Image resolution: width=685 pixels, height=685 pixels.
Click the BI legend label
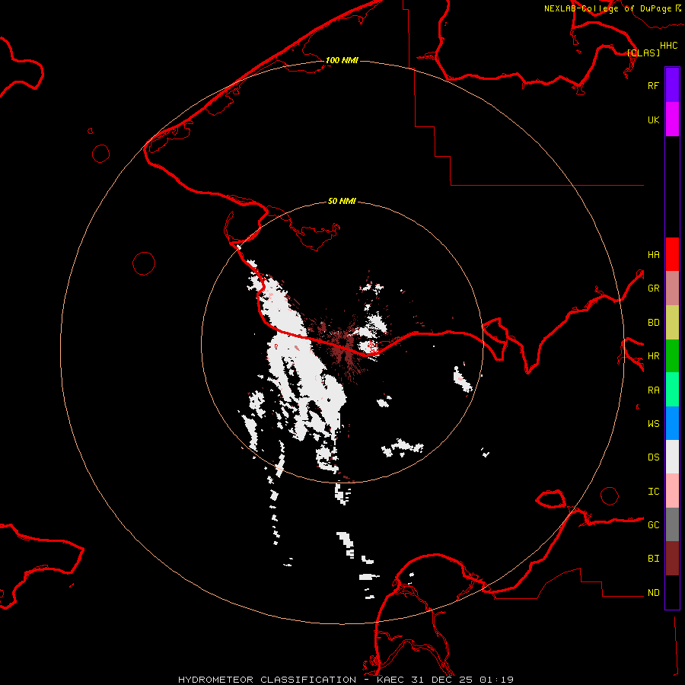(654, 559)
